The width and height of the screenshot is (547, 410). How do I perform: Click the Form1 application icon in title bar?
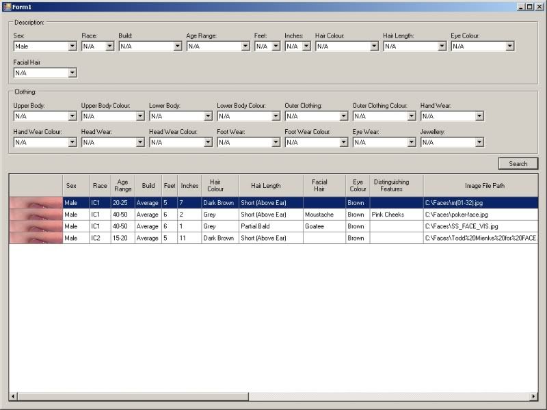point(6,6)
